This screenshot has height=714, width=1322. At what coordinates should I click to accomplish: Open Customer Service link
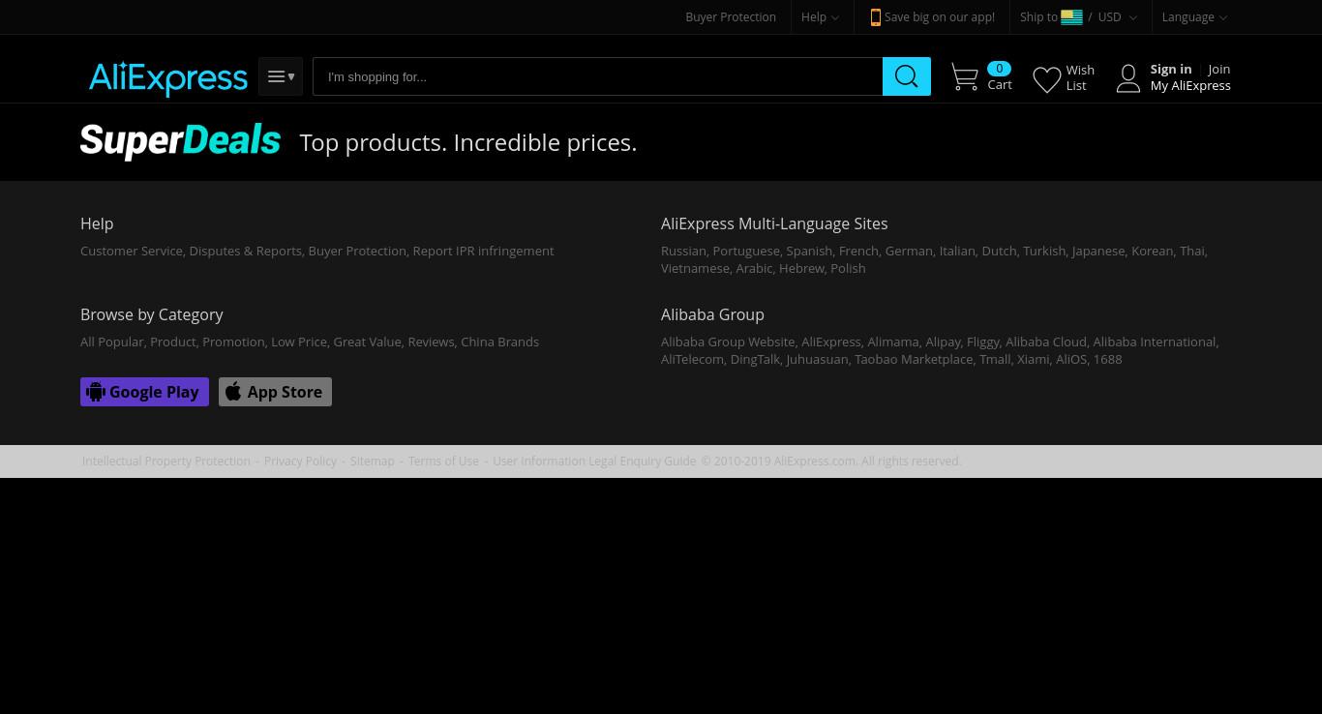[132, 251]
